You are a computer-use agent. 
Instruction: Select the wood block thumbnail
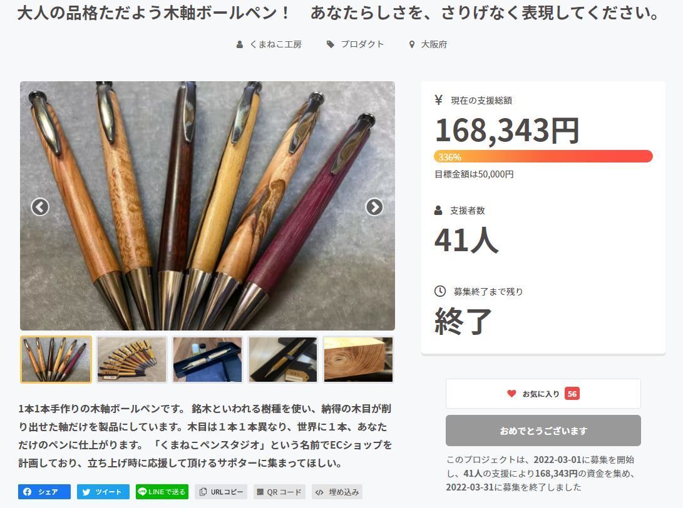(x=358, y=359)
